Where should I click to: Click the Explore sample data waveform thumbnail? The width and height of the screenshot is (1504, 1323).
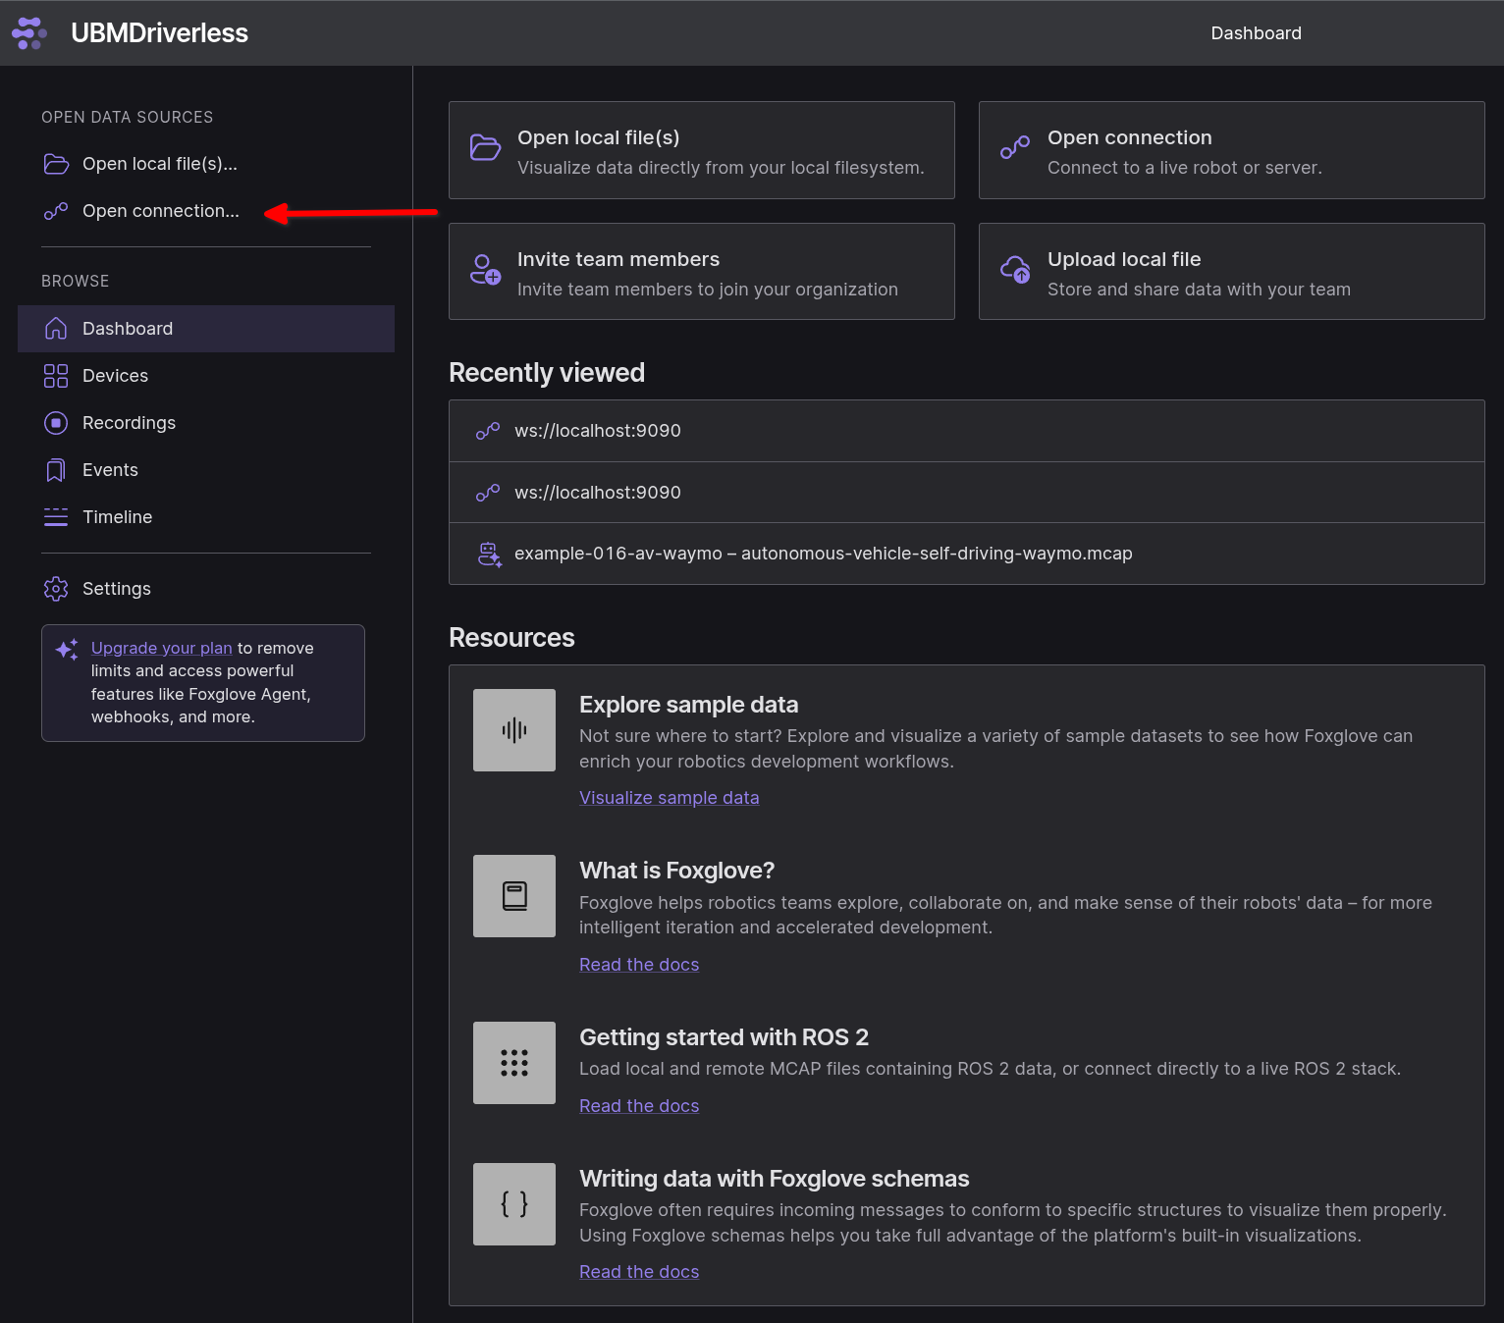pyautogui.click(x=513, y=730)
